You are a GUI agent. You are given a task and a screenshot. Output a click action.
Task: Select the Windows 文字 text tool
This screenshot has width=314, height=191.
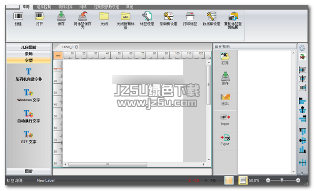[x=28, y=95]
